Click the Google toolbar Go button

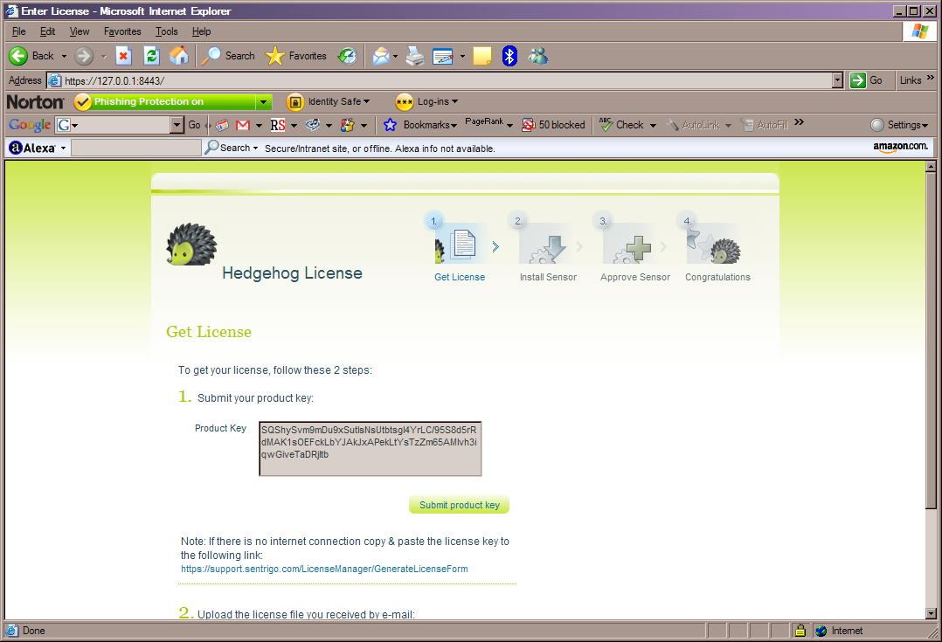[194, 125]
